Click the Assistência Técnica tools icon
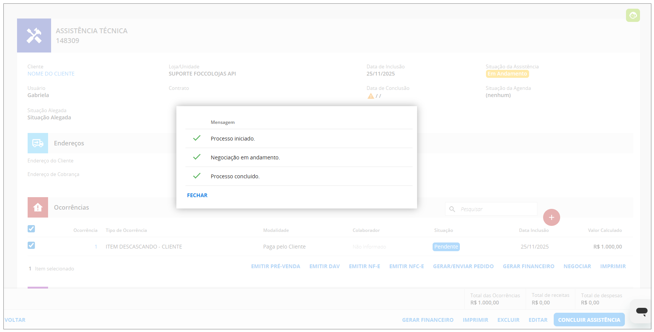Image resolution: width=654 pixels, height=332 pixels. (34, 36)
